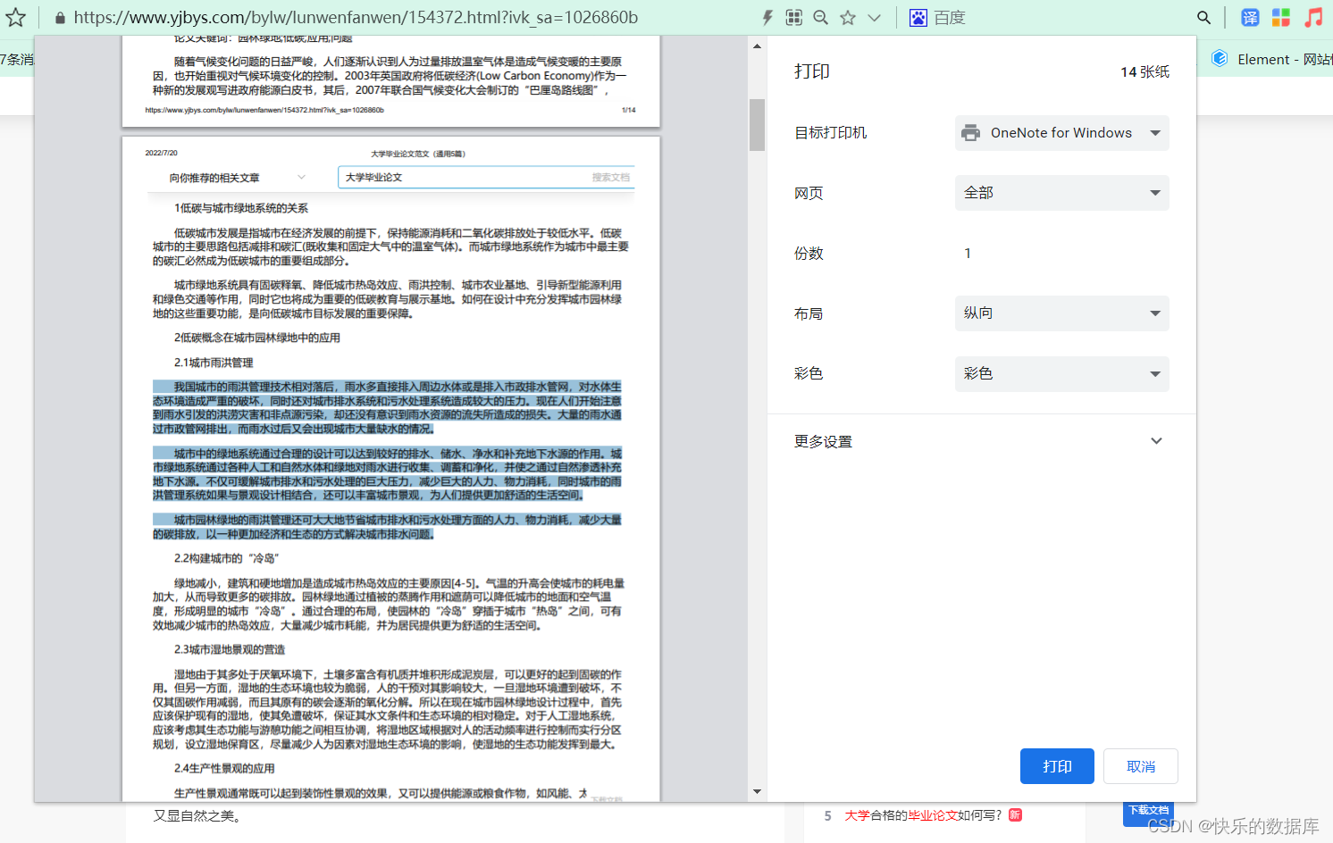Open the 布局 dropdown showing 纵向

tap(1061, 313)
